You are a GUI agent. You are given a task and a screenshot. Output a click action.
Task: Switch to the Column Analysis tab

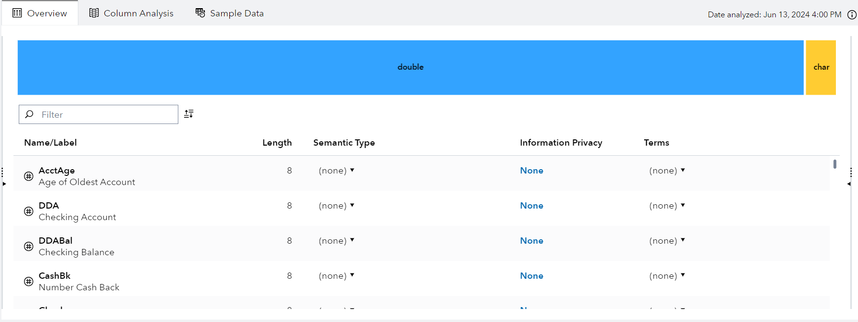pos(131,13)
